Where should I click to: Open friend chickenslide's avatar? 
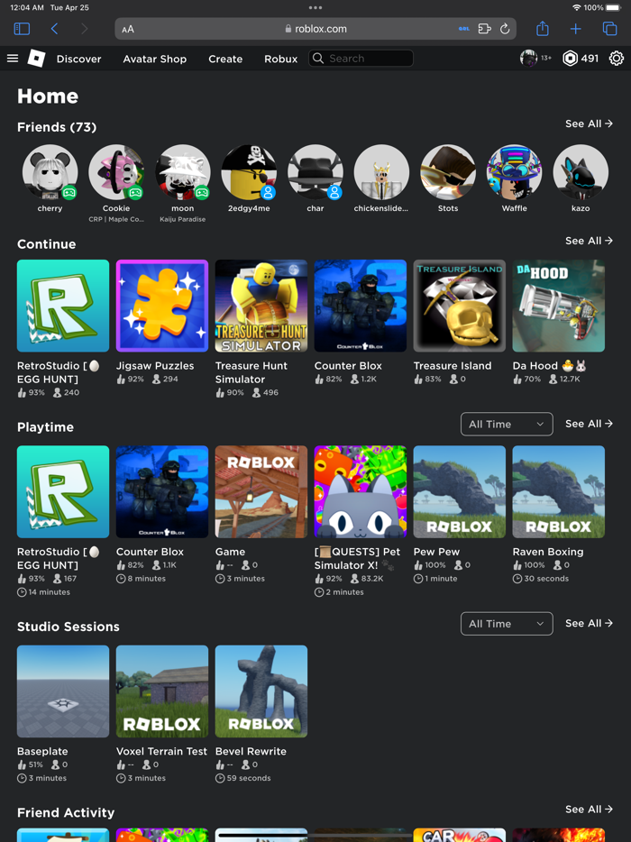coord(381,172)
